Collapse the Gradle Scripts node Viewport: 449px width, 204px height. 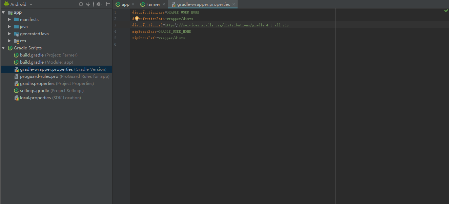click(x=4, y=48)
